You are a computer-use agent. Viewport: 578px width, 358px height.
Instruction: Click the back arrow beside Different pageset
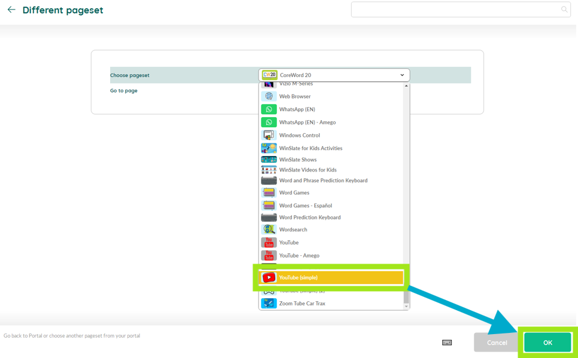click(11, 10)
